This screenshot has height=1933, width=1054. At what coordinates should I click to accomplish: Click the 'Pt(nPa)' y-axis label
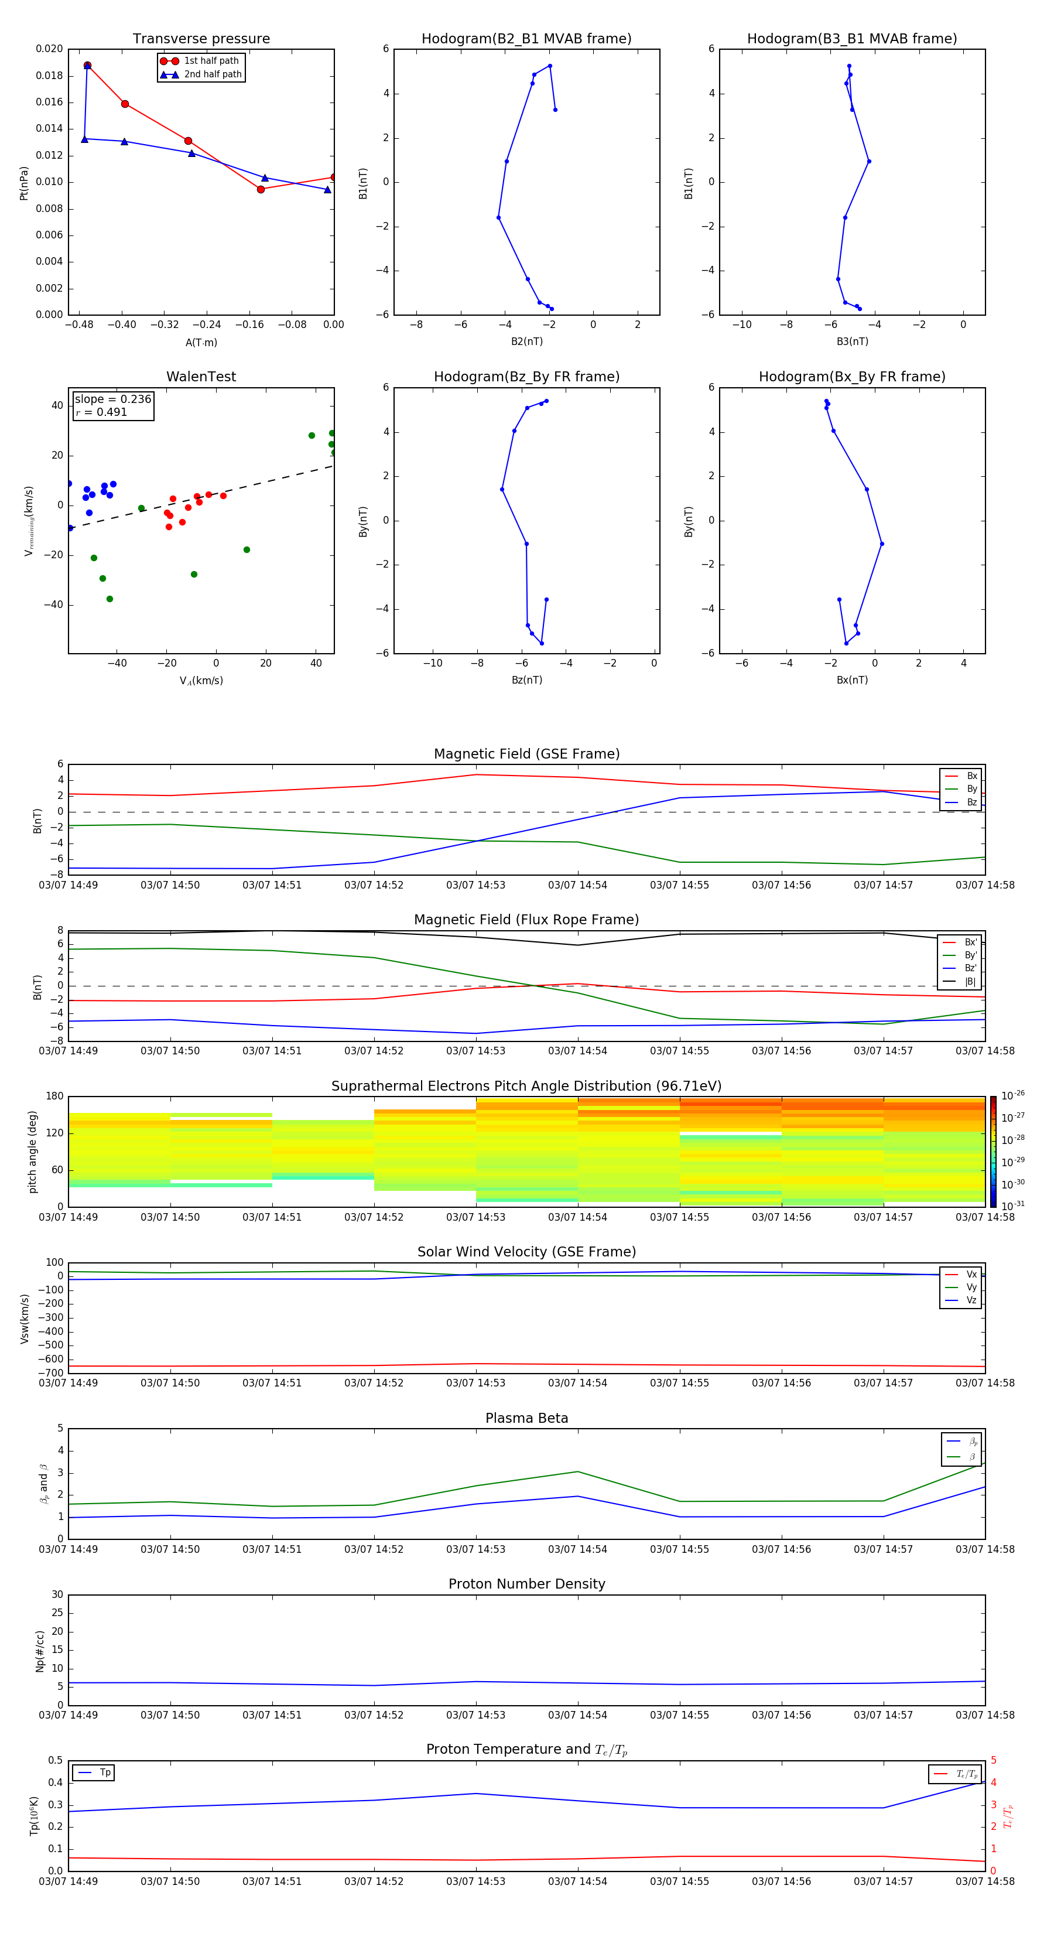[x=23, y=182]
